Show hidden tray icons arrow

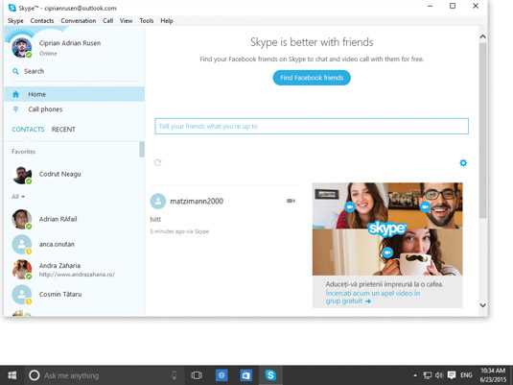click(x=415, y=375)
